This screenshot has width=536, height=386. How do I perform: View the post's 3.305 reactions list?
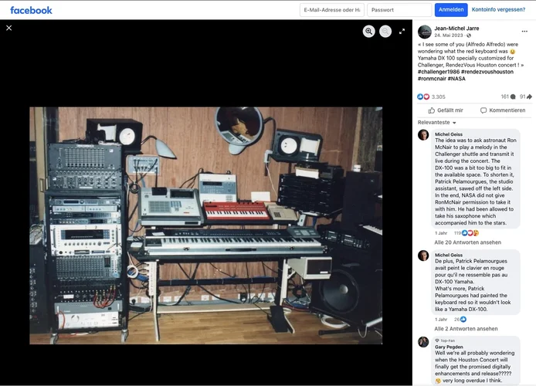pyautogui.click(x=438, y=97)
